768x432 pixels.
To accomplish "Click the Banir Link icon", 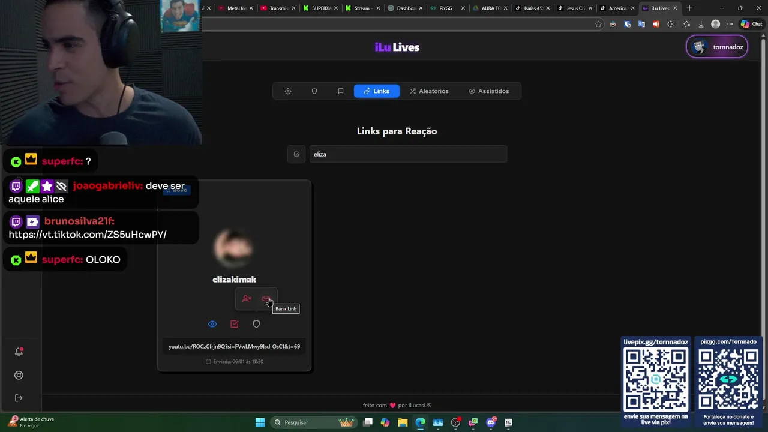I will 266,299.
